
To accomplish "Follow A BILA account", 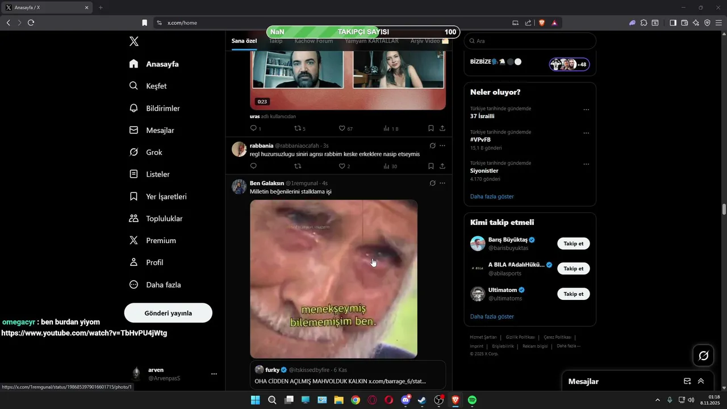I will coord(574,269).
